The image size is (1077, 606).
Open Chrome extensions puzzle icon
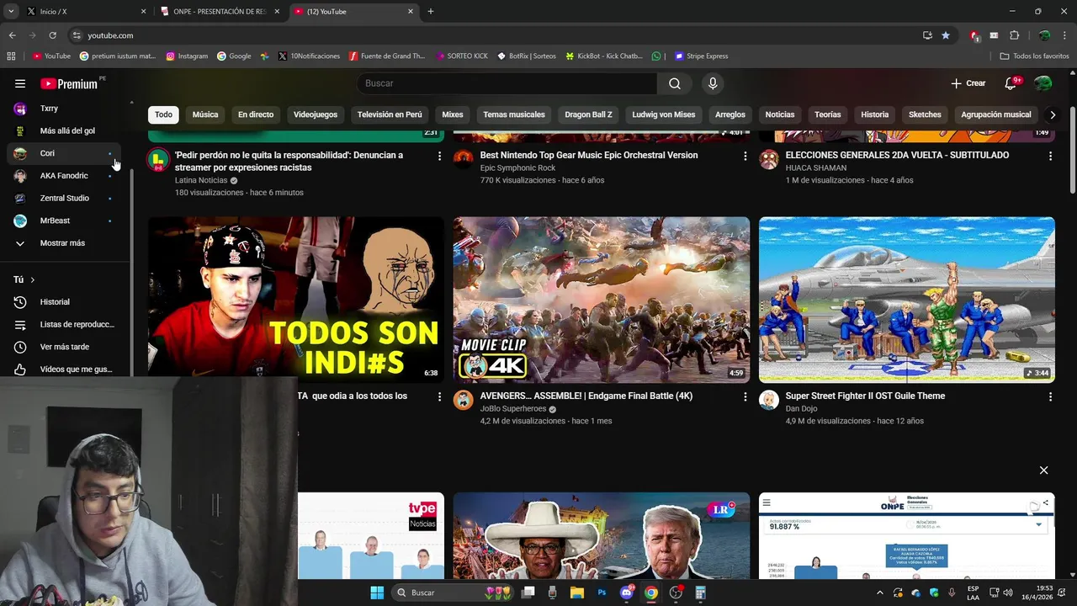(x=1014, y=35)
